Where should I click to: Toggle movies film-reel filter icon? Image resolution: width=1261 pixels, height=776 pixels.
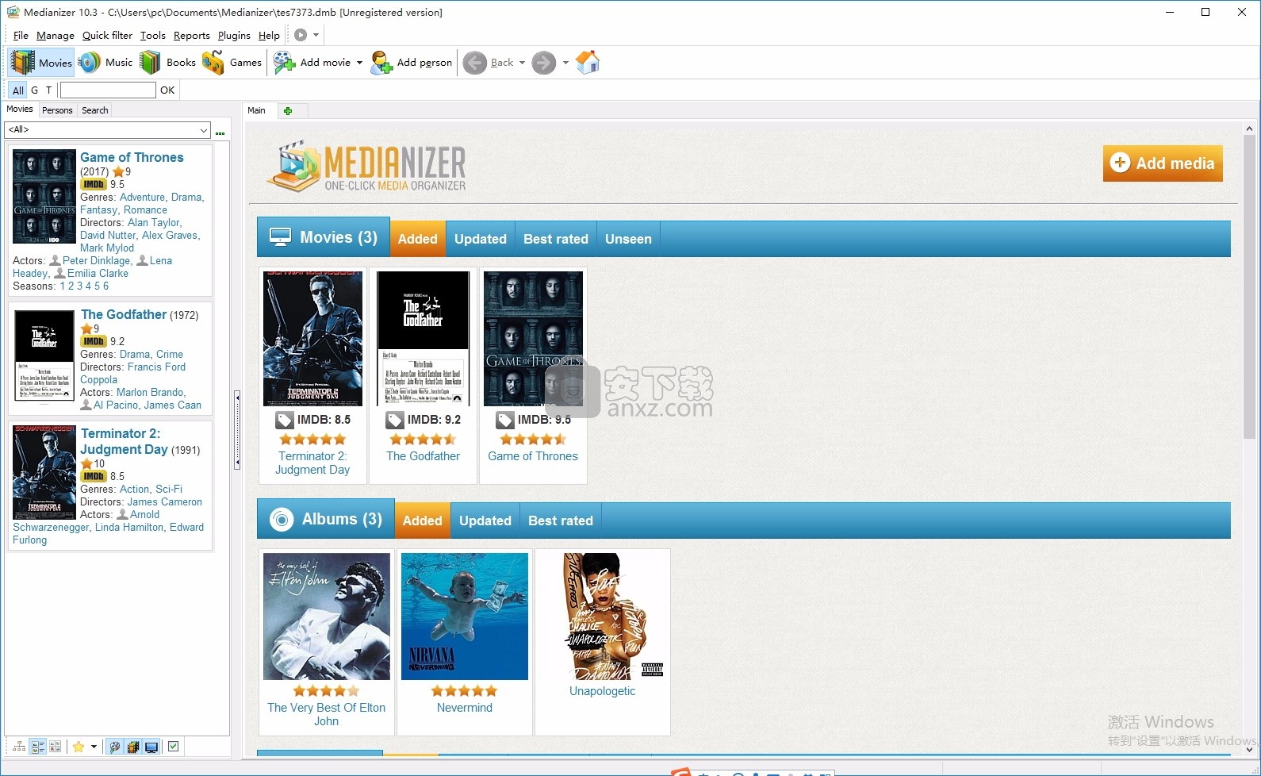click(115, 747)
